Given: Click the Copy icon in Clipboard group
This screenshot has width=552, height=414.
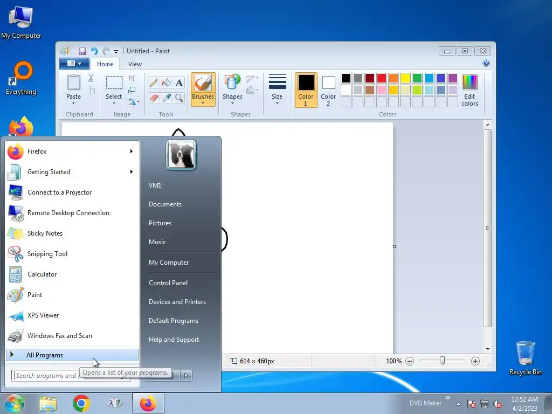Looking at the screenshot, I should click(x=91, y=90).
